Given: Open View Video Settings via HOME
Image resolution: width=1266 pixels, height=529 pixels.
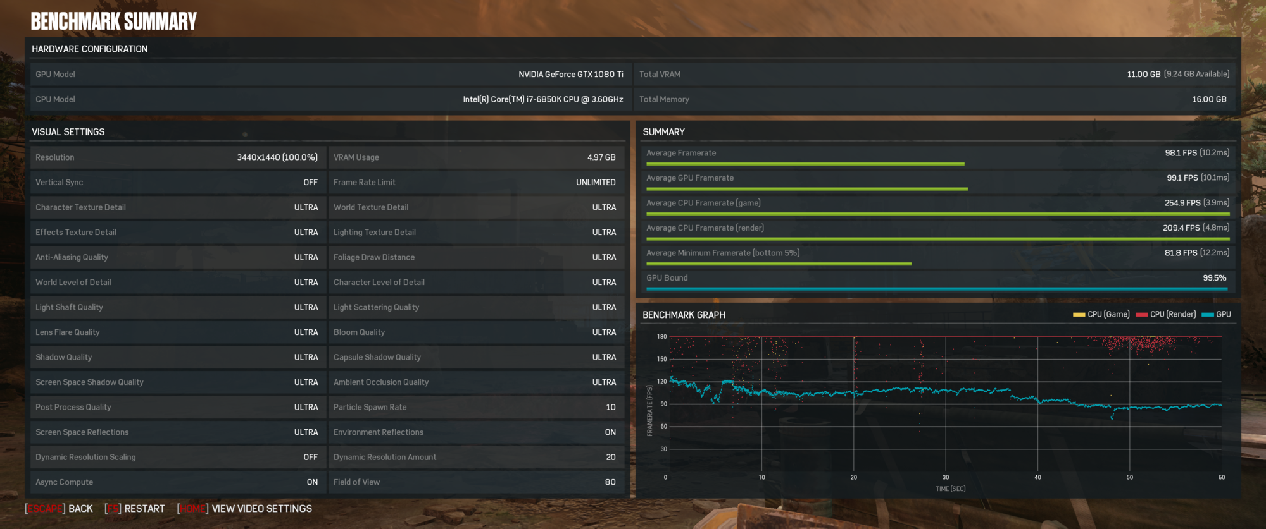Looking at the screenshot, I should point(245,509).
